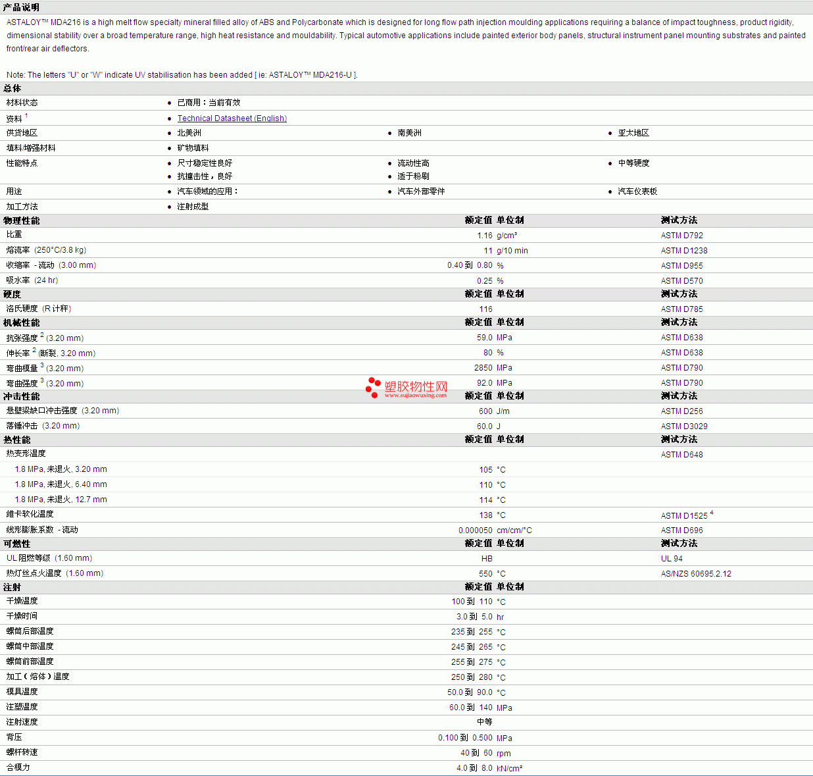
Task: Click ASTM D648 test method
Action: 682,455
